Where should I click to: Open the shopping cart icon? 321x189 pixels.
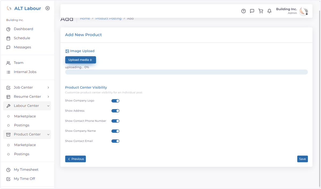click(x=261, y=11)
